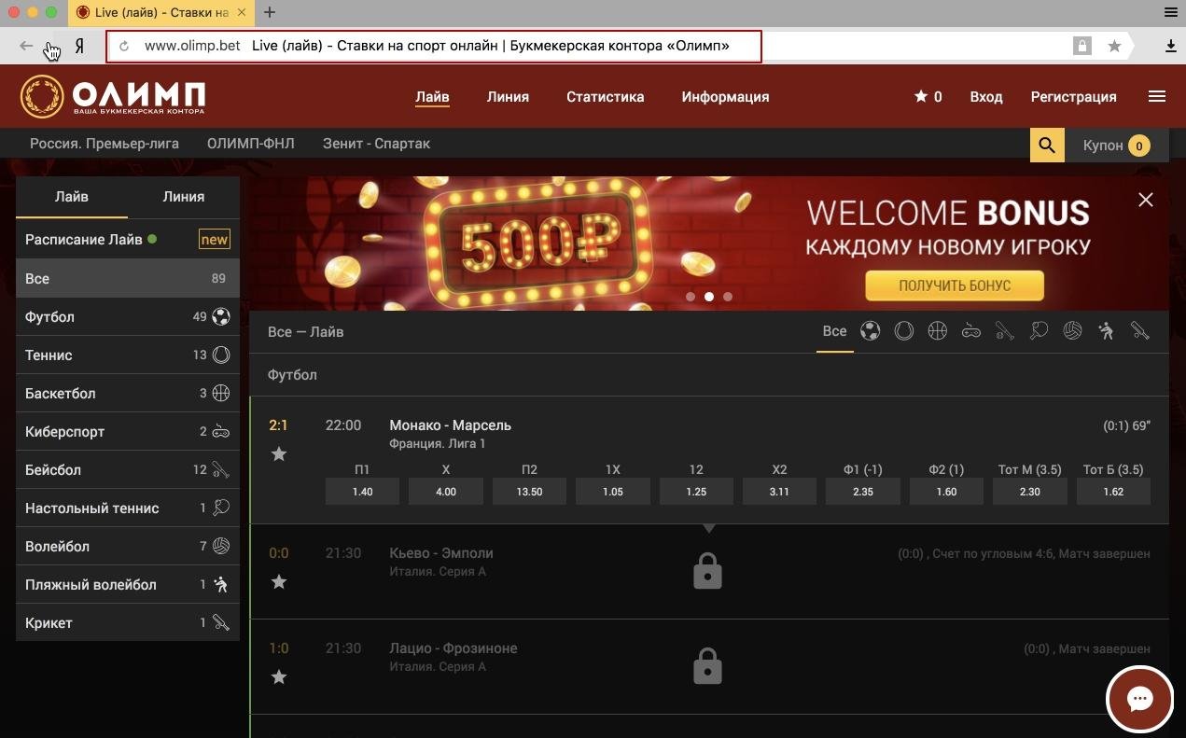Go to Olimp logo home page
The image size is (1186, 738).
[x=113, y=97]
